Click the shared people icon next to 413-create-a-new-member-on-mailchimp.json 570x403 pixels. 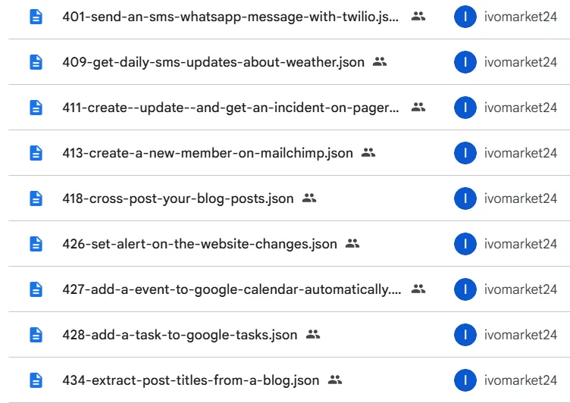pyautogui.click(x=368, y=153)
